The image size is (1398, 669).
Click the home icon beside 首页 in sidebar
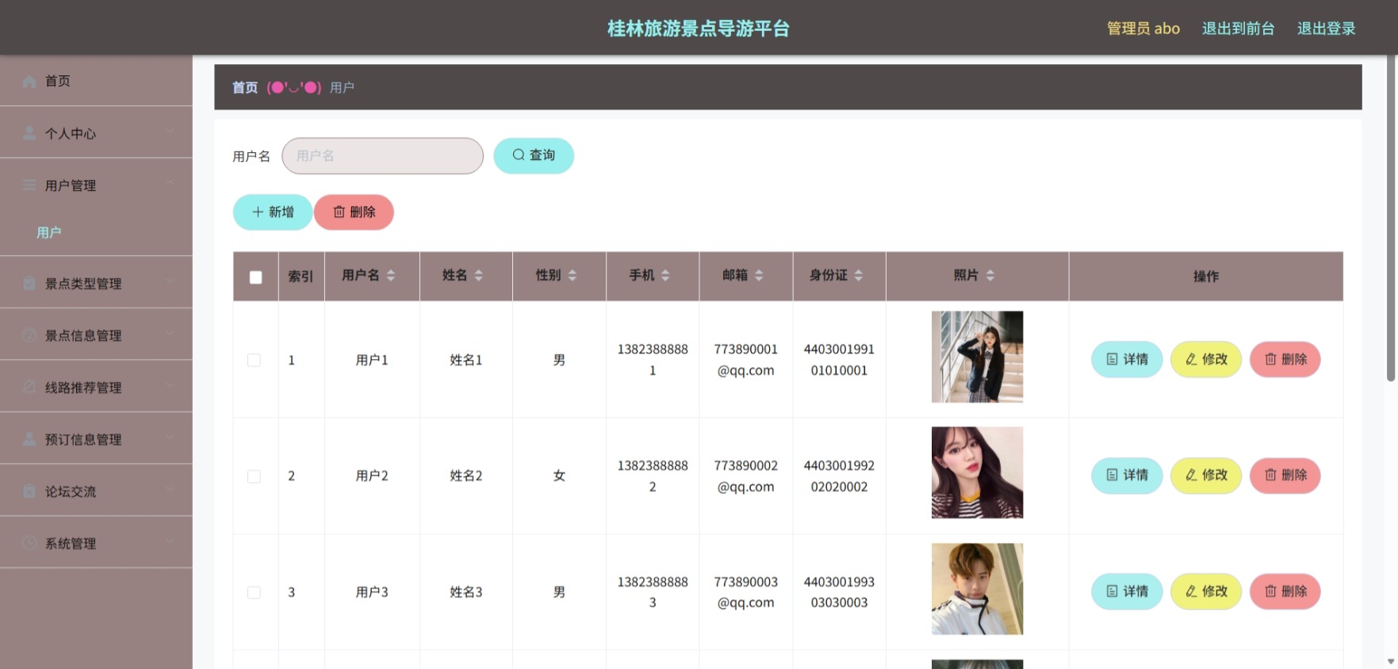pos(30,81)
